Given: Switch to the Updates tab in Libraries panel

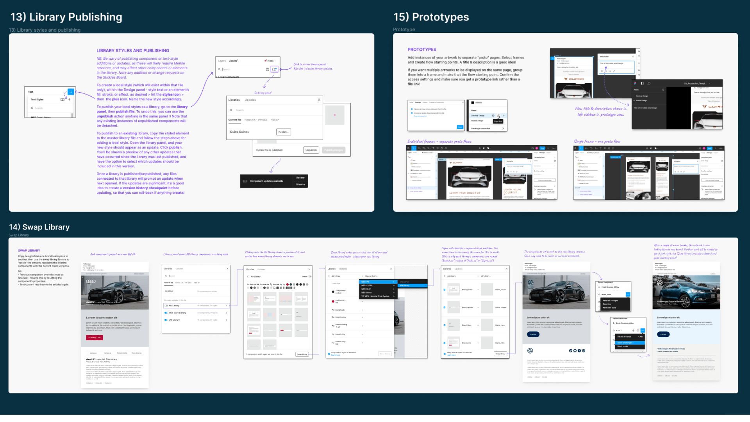Looking at the screenshot, I should click(250, 100).
